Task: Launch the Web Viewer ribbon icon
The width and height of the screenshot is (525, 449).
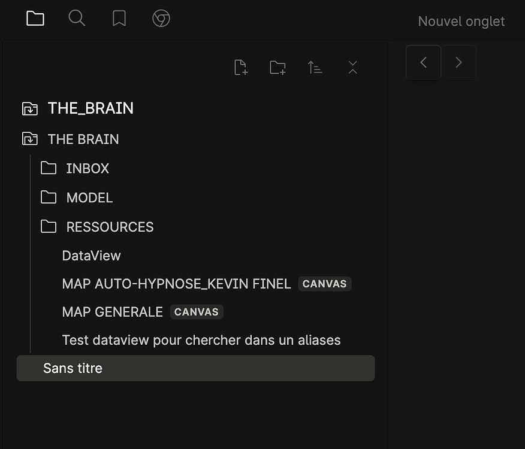Action: tap(161, 19)
